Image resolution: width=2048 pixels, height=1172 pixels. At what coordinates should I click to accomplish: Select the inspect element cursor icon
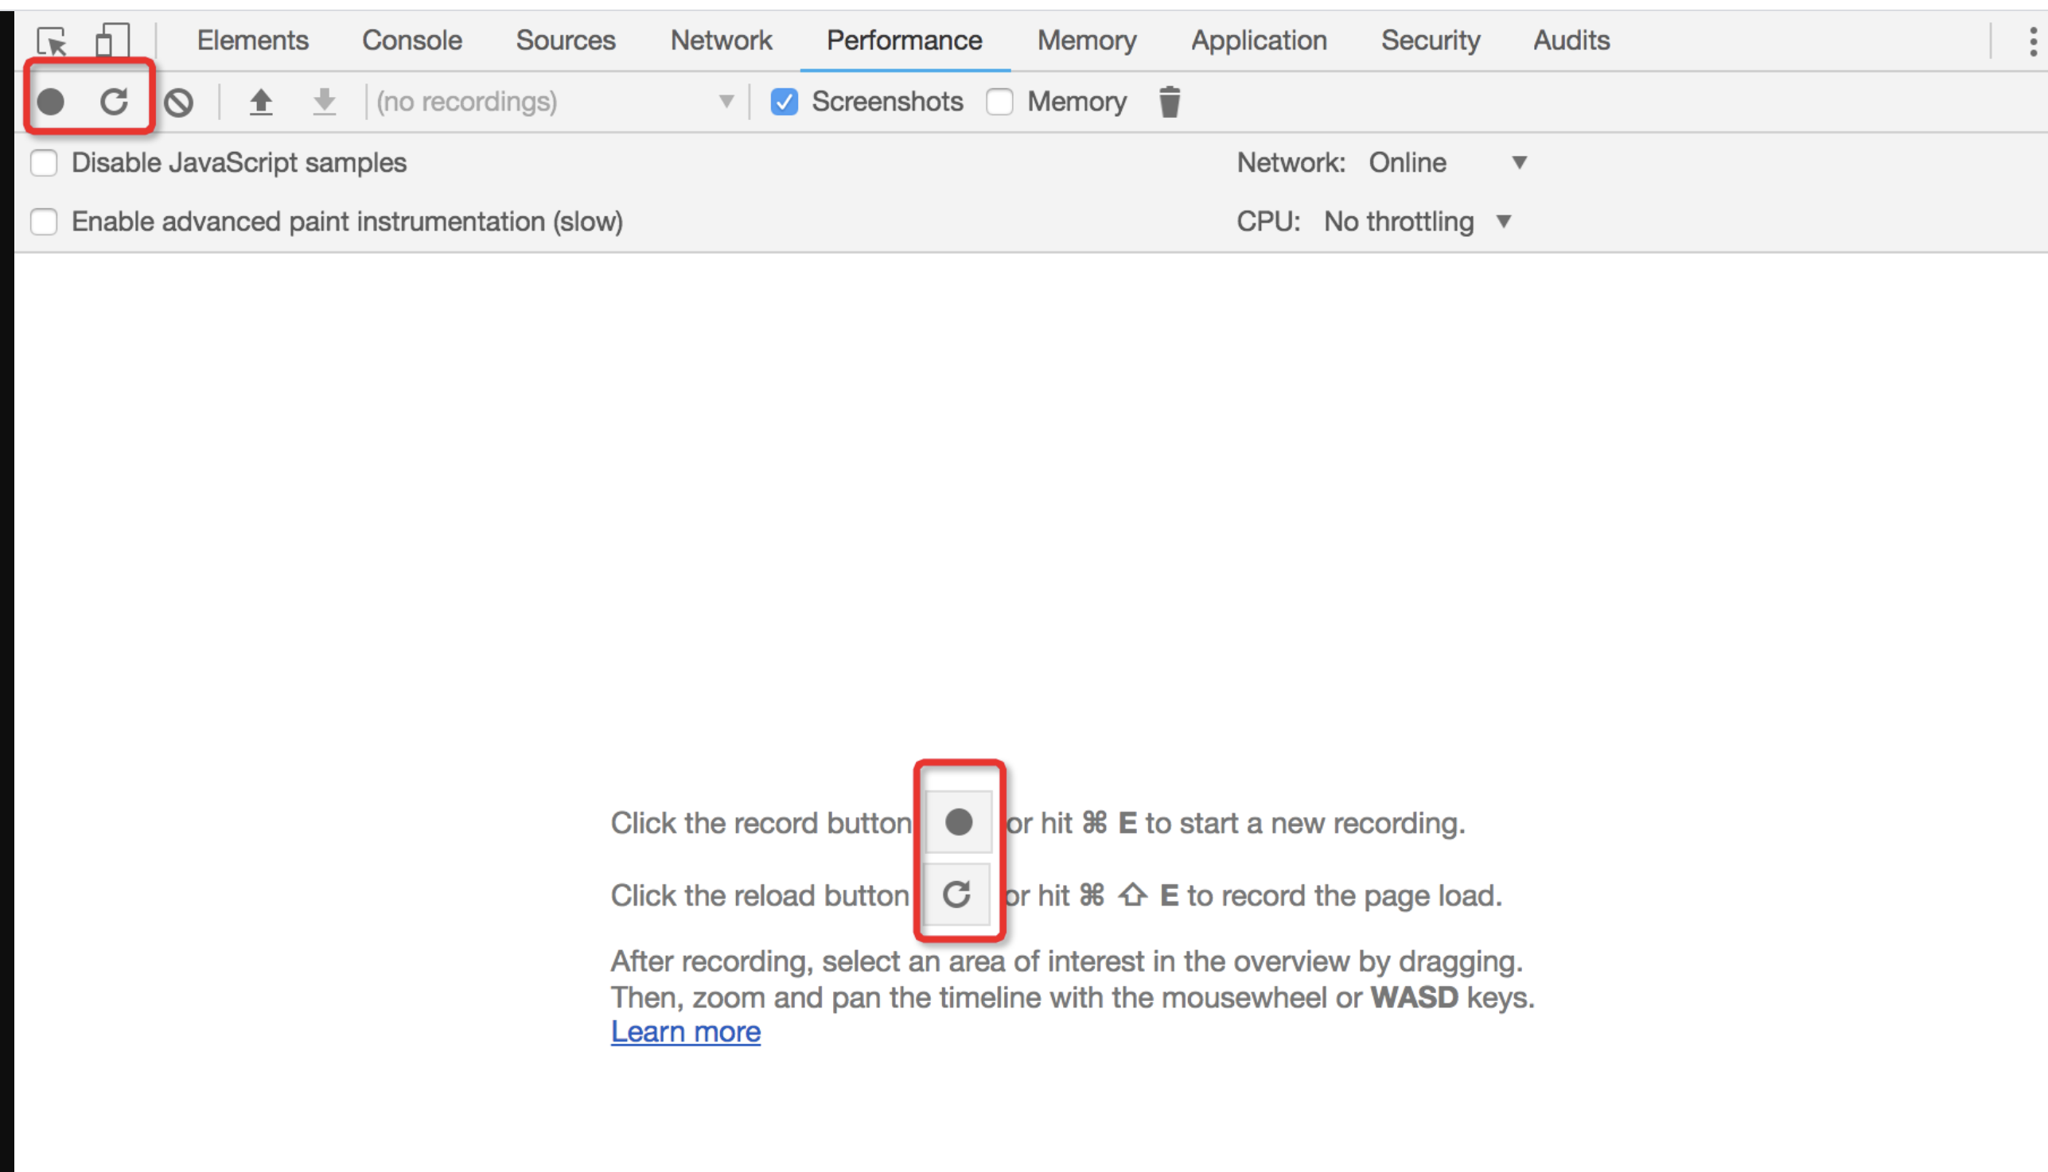point(53,41)
